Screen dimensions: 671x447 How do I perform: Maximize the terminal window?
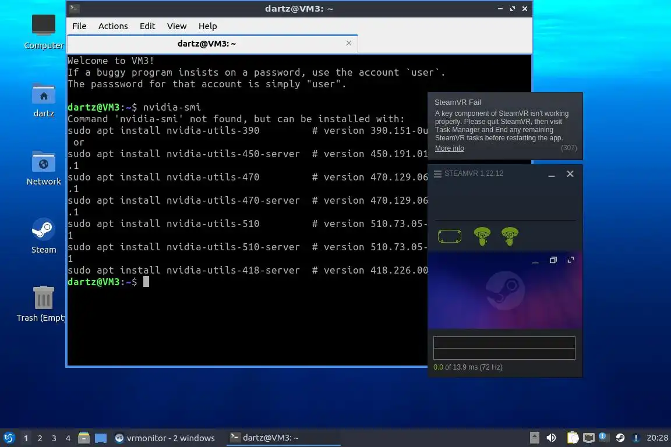(512, 9)
